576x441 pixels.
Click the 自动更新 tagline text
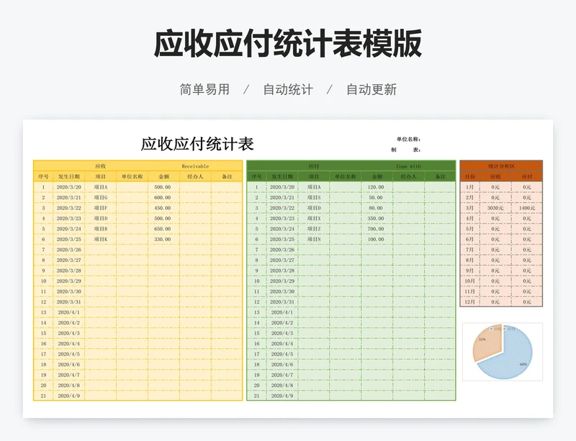click(x=372, y=90)
